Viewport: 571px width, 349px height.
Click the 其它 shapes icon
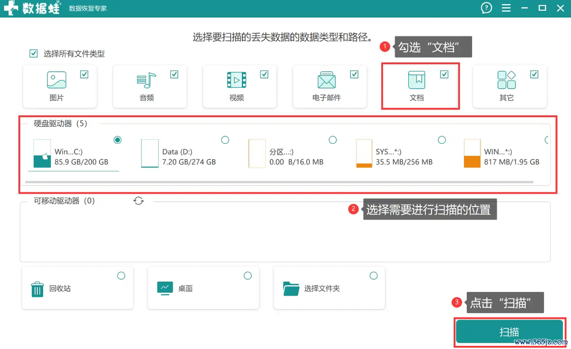507,80
